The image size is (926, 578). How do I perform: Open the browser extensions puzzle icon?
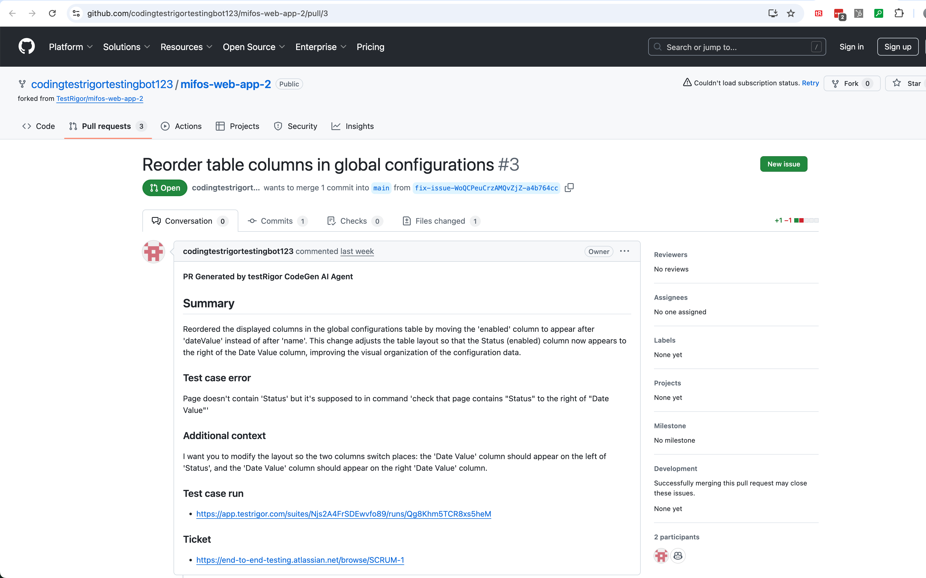(x=899, y=13)
